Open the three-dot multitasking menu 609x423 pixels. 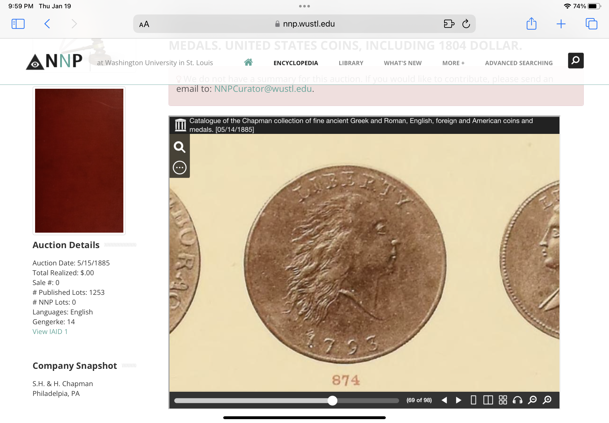pos(304,6)
